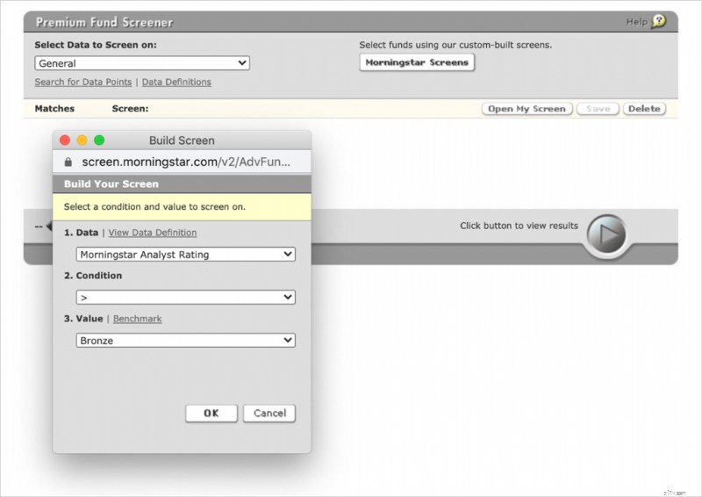
Task: Close the Build Screen window
Action: (x=65, y=140)
